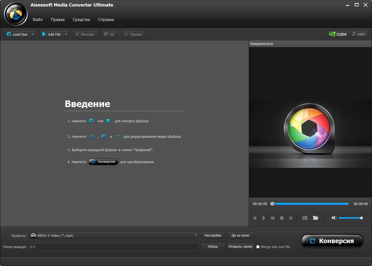372x266 pixels.
Task: Click the Add File button
Action: click(51, 34)
